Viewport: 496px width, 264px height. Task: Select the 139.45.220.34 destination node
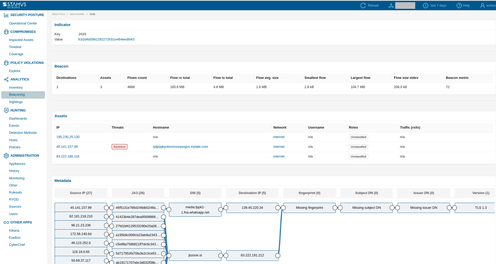pos(252,208)
